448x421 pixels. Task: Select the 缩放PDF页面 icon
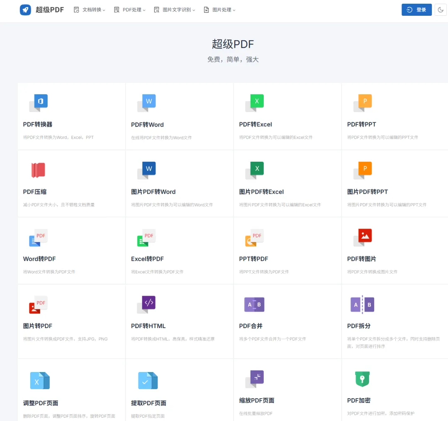[x=255, y=379]
